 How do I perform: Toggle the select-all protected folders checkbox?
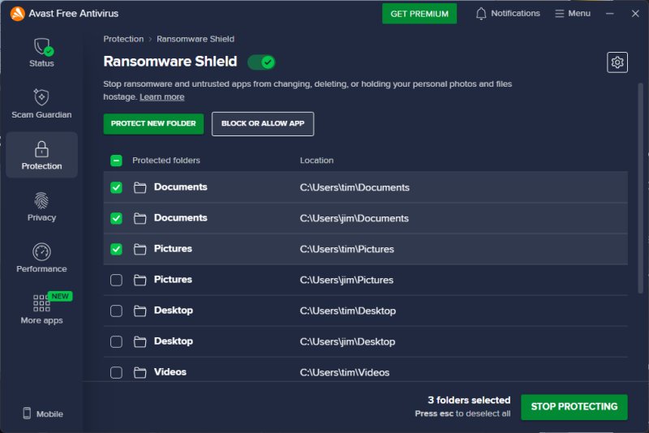(116, 161)
